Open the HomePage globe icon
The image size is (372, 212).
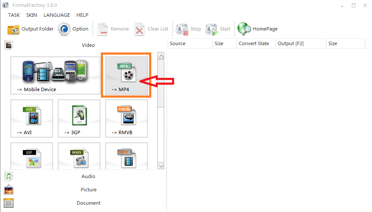point(244,29)
